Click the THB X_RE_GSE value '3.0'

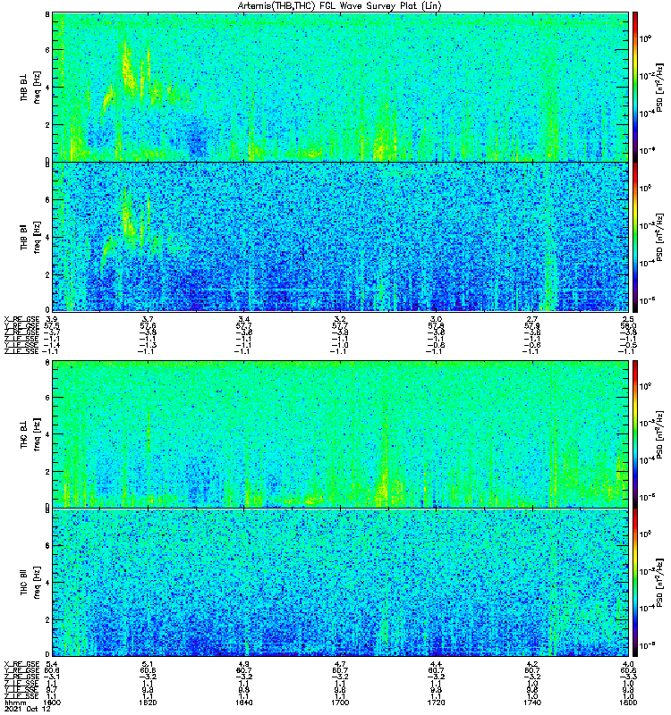pyautogui.click(x=436, y=319)
